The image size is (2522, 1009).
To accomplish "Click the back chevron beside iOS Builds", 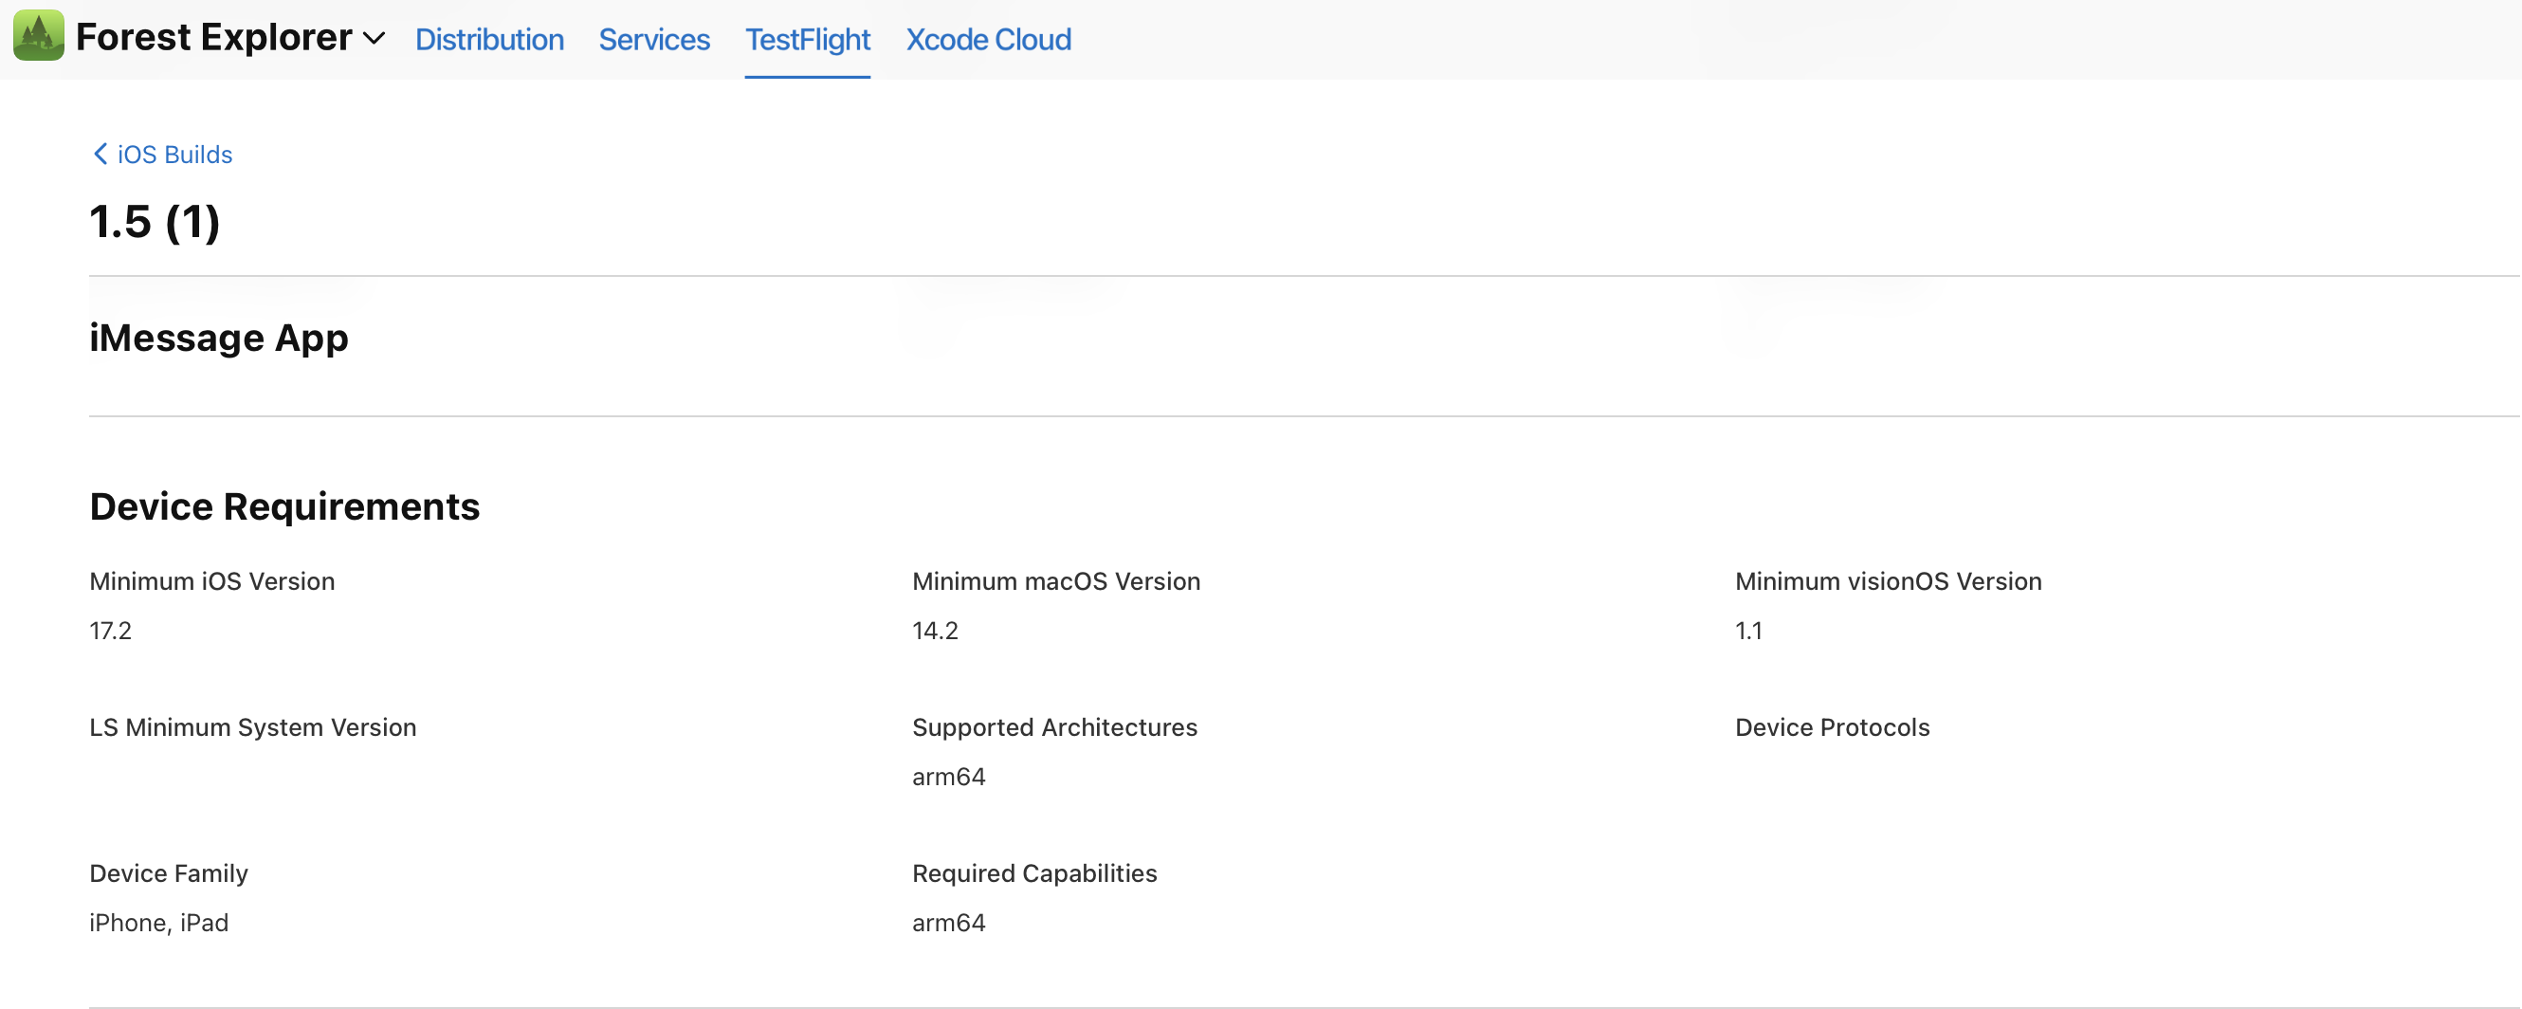I will (x=99, y=154).
